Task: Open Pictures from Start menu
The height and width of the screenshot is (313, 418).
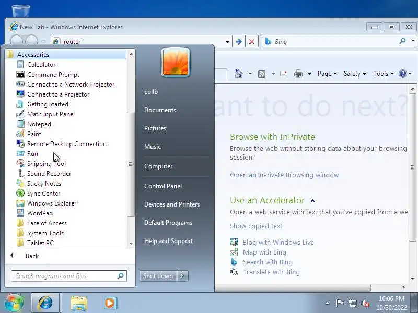Action: coord(155,128)
